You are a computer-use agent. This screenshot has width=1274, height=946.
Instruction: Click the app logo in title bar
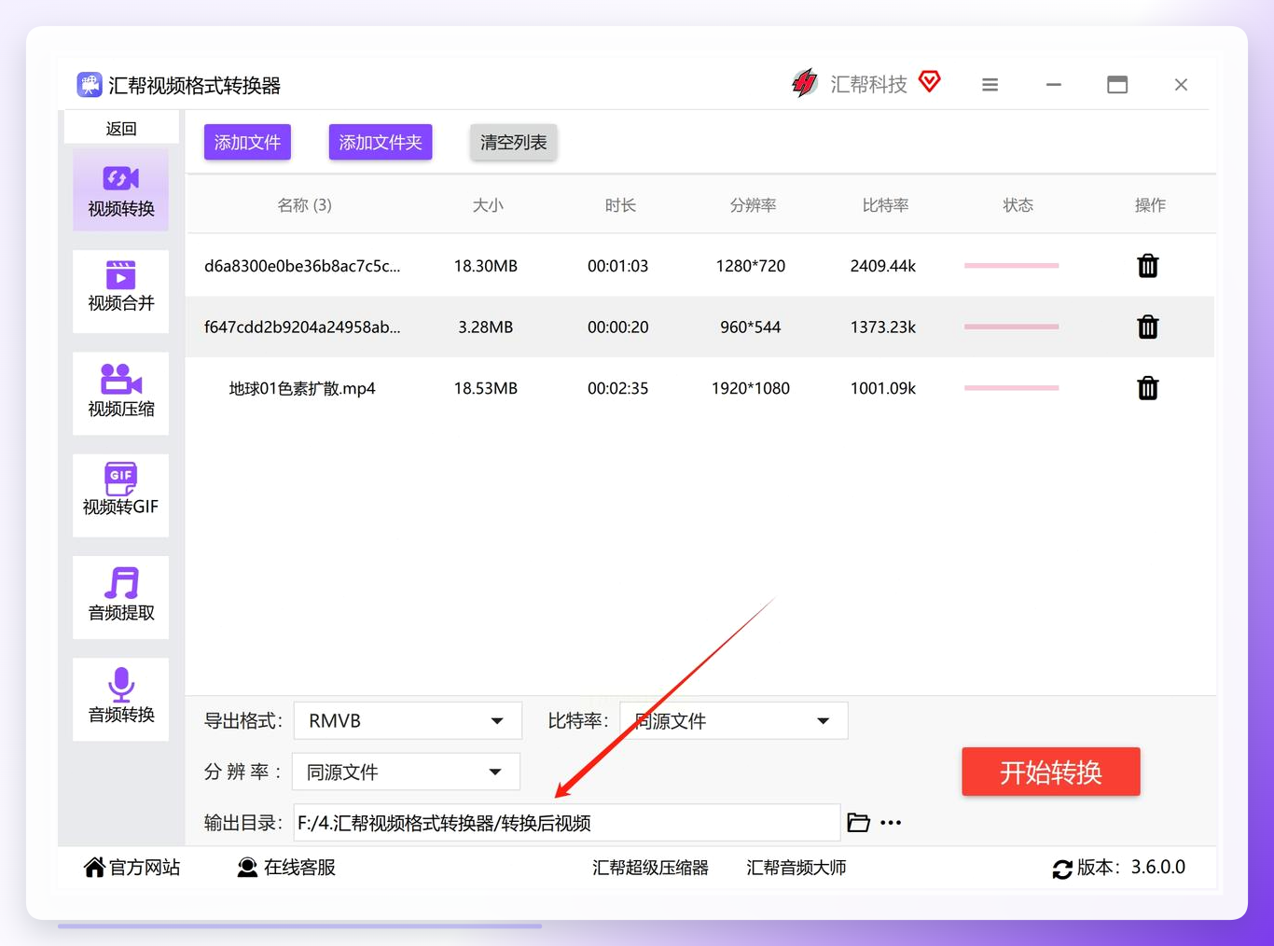pos(90,85)
